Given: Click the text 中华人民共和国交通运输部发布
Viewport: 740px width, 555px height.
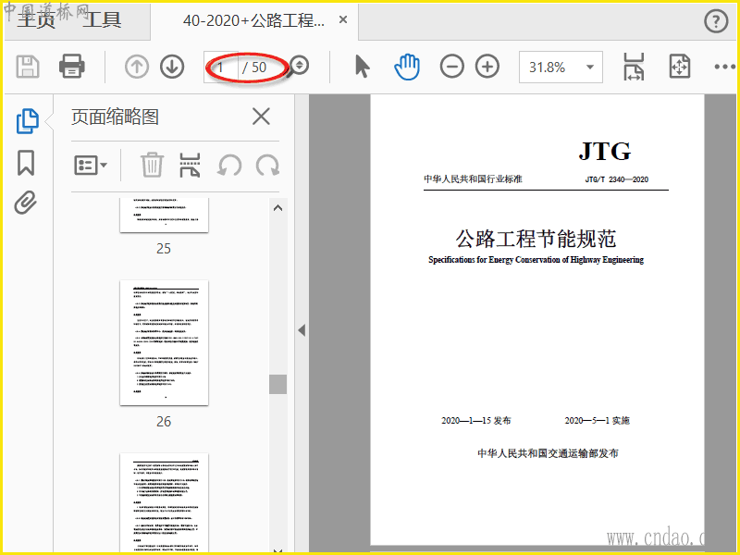Looking at the screenshot, I should [548, 453].
